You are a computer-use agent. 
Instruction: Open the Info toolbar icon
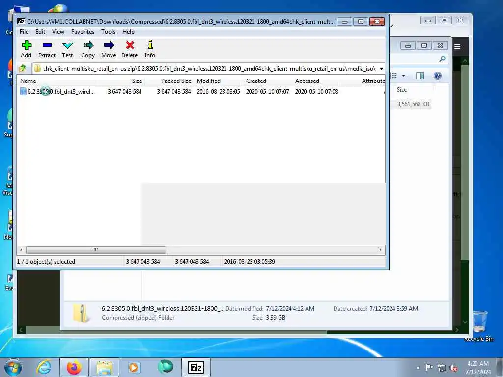pos(150,45)
